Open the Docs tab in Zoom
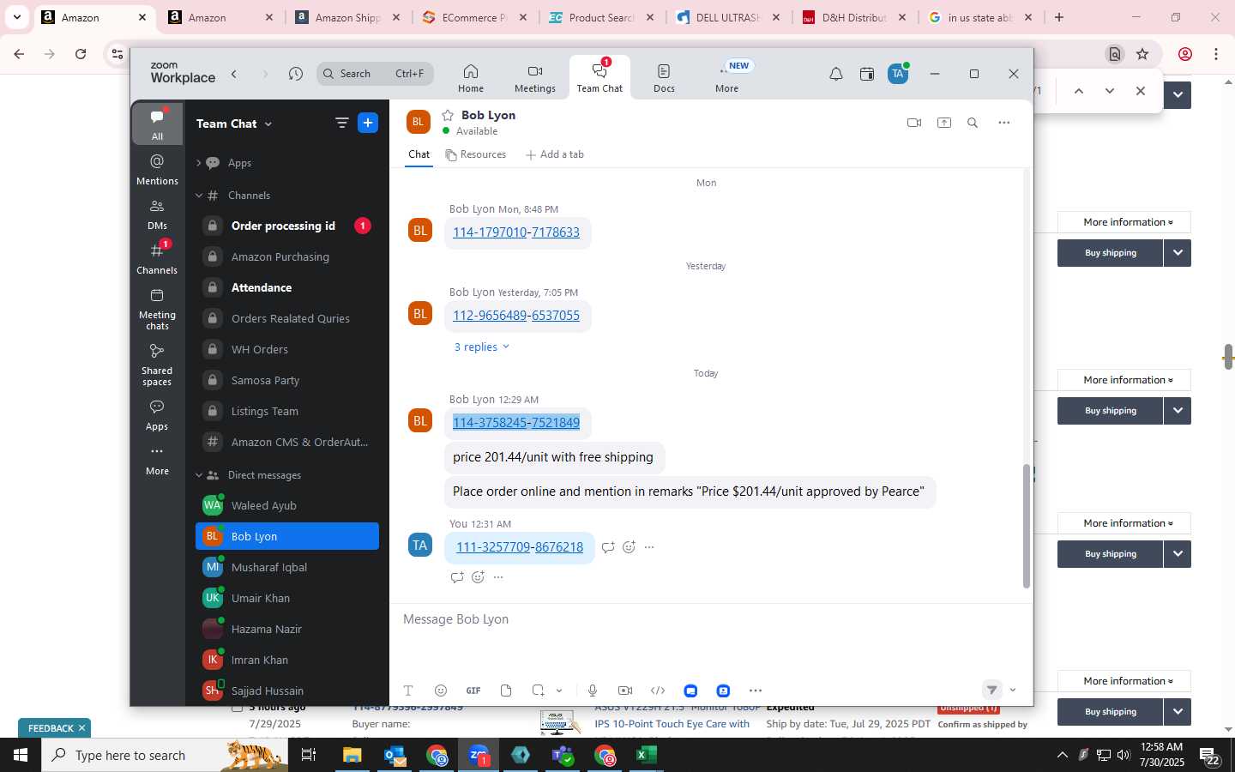This screenshot has width=1235, height=772. click(664, 78)
